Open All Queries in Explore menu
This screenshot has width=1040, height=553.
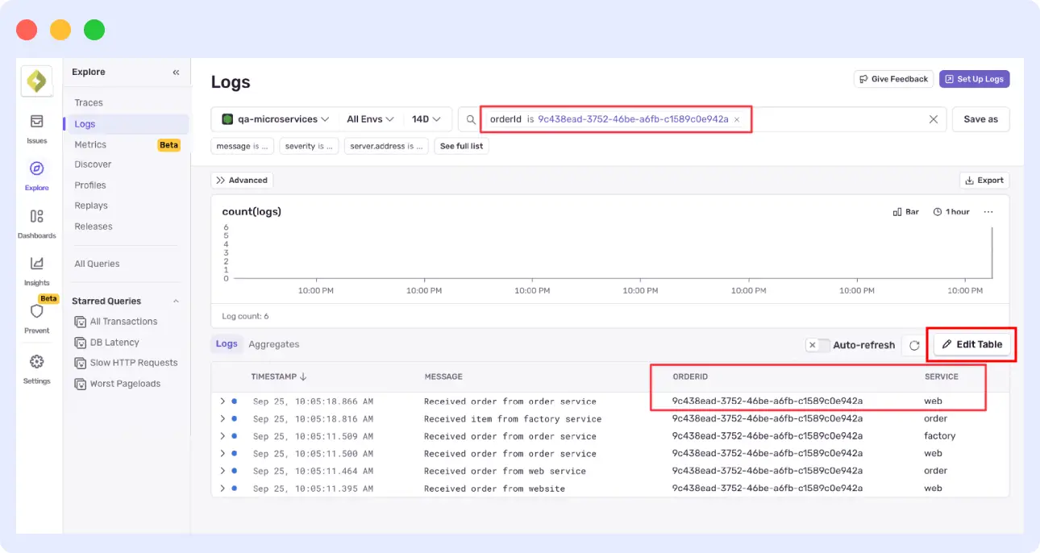click(x=97, y=264)
